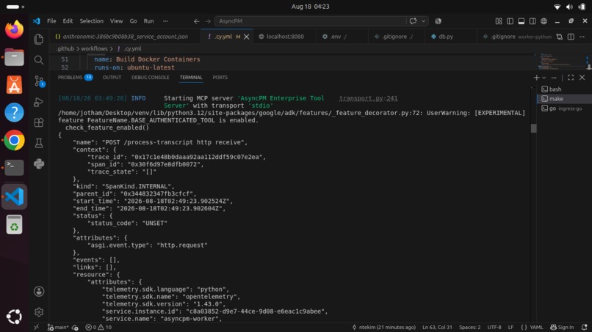This screenshot has height=332, width=592.
Task: Toggle the Secondary Side Bar
Action: (533, 21)
